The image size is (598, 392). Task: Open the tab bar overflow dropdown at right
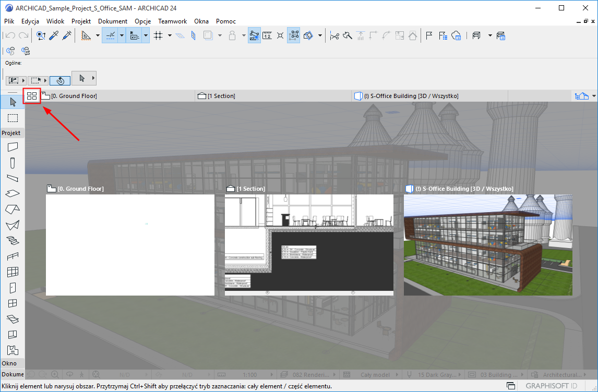coord(594,96)
